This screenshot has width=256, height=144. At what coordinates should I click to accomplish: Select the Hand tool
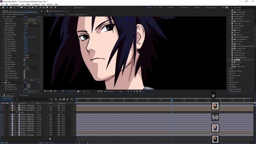(x=11, y=8)
